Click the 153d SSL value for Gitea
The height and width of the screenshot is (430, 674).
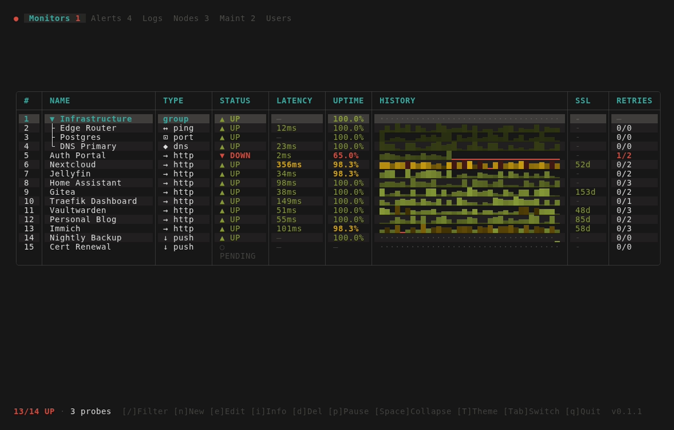(x=585, y=192)
